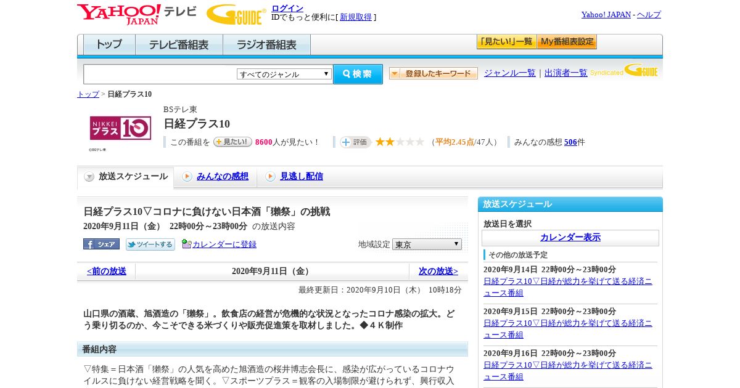This screenshot has width=740, height=388.
Task: Click the 番組内容 section header
Action: (x=273, y=349)
